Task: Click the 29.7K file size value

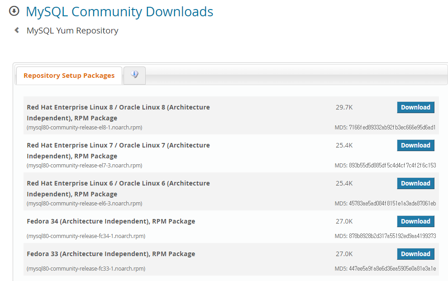Action: point(344,107)
